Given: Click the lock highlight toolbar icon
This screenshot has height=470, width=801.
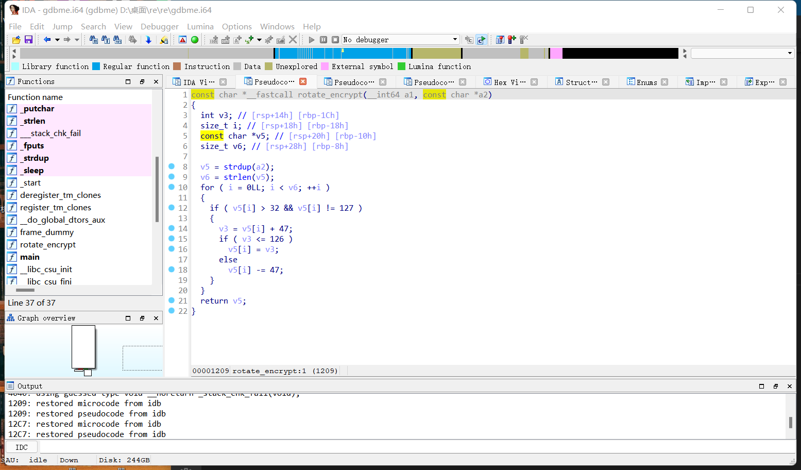Looking at the screenshot, I should [164, 40].
